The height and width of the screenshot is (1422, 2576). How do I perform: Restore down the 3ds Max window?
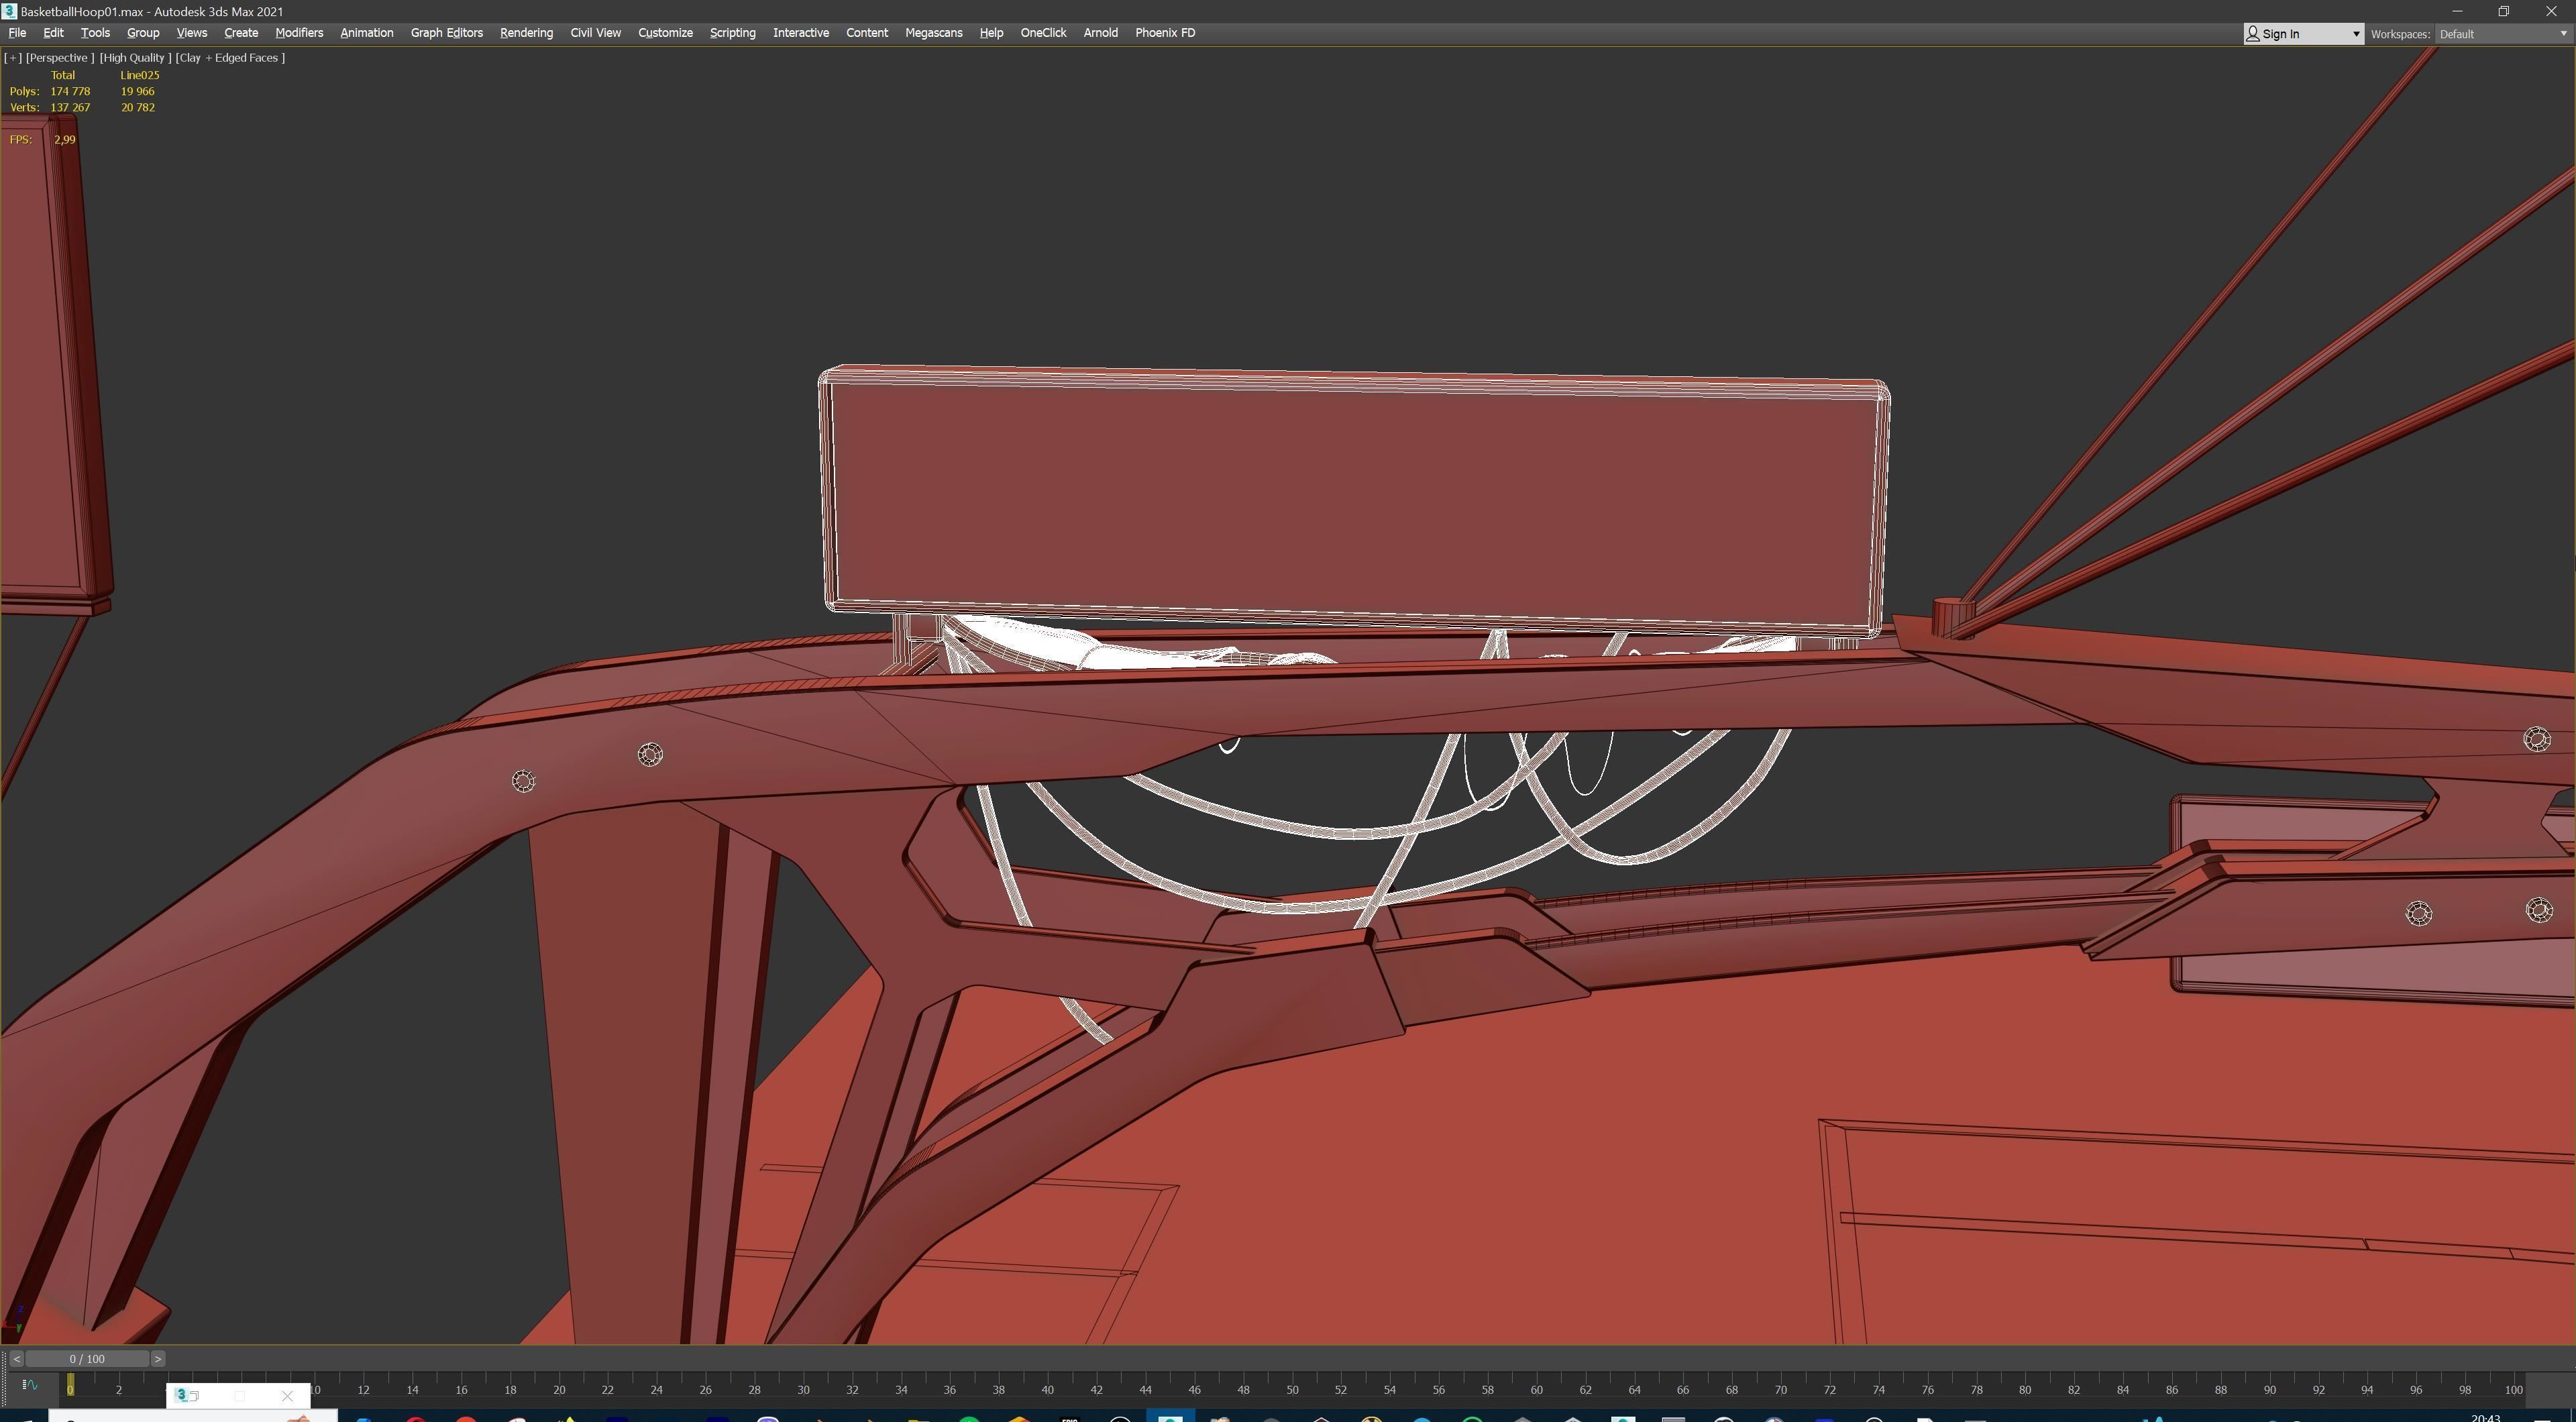[x=2503, y=11]
